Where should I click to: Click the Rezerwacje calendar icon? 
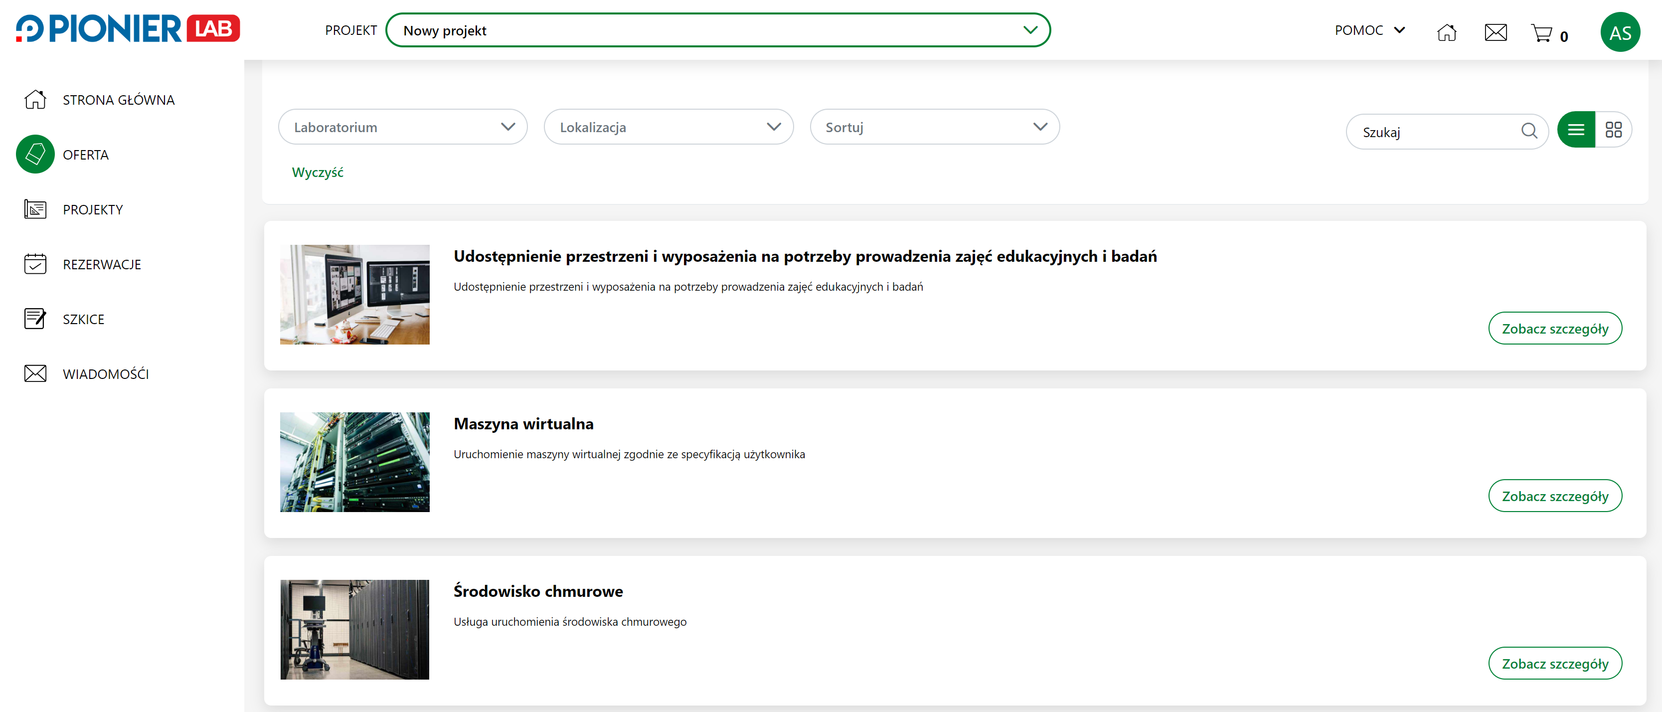pos(35,264)
